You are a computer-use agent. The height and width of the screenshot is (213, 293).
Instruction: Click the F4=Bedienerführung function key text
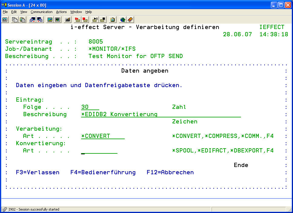pos(103,172)
